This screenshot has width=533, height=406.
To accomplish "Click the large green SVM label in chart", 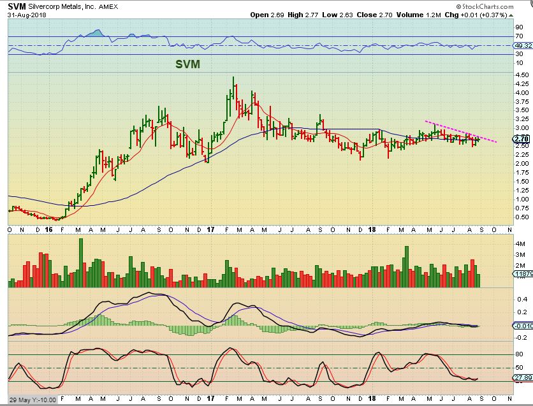I will click(187, 64).
